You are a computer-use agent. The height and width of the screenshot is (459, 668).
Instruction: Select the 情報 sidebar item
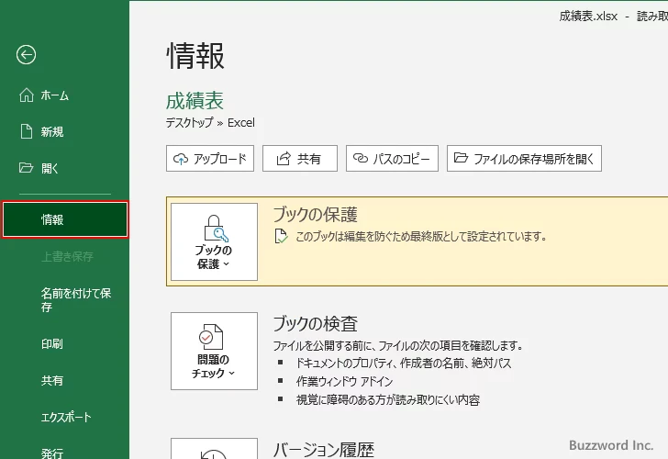[x=65, y=219]
